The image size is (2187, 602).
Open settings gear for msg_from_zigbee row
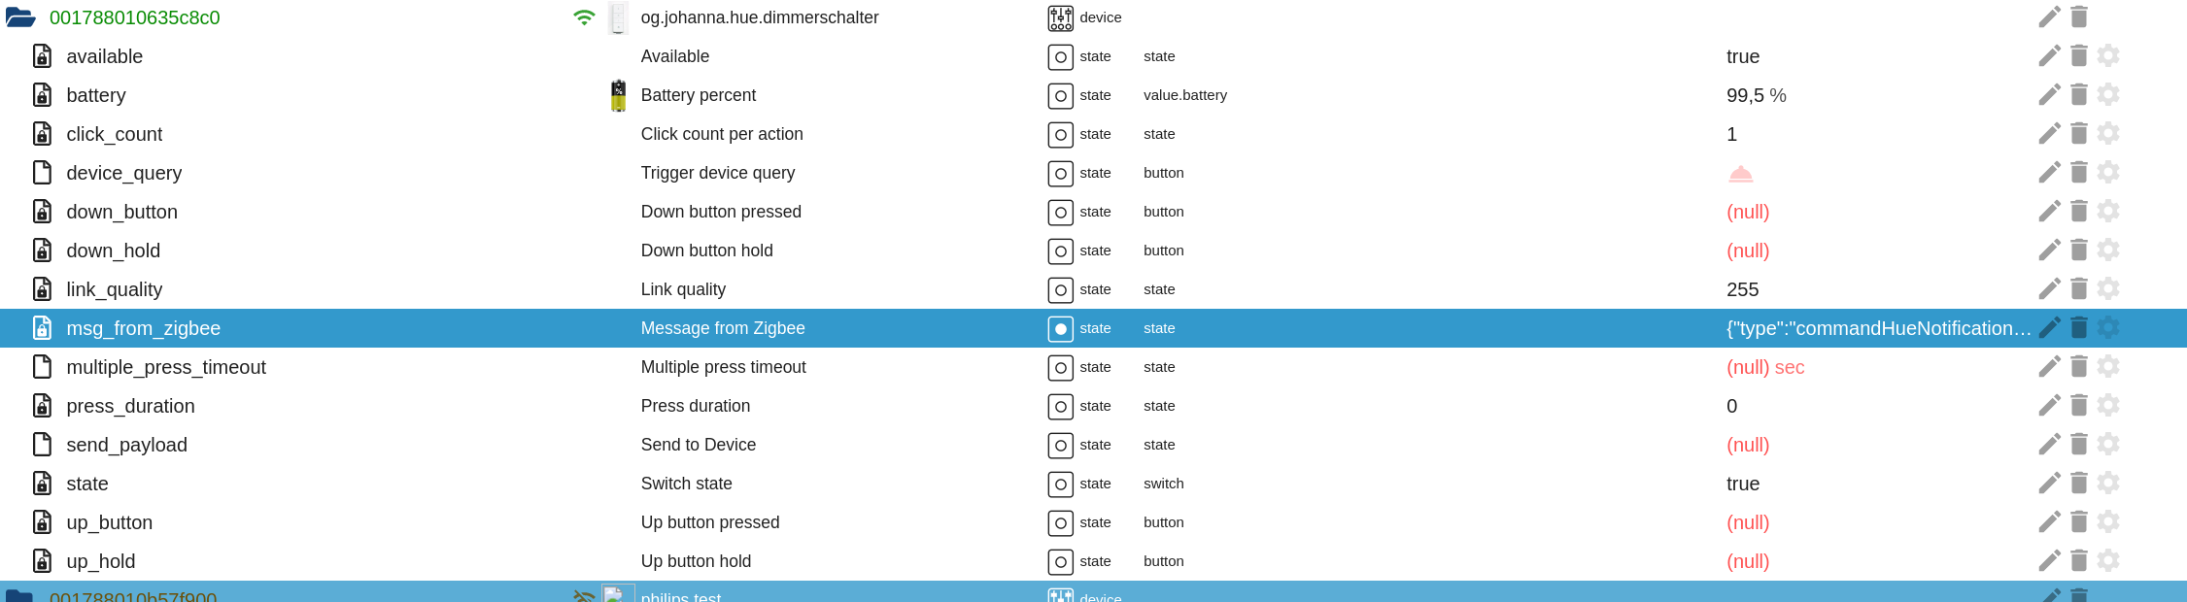coord(2107,328)
